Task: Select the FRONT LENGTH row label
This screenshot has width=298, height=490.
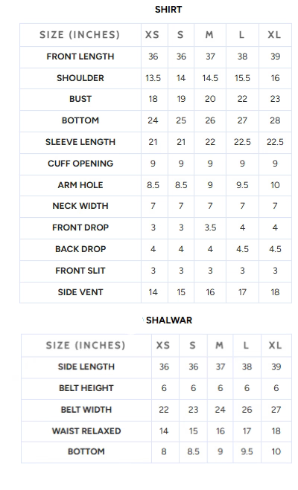Action: (80, 57)
